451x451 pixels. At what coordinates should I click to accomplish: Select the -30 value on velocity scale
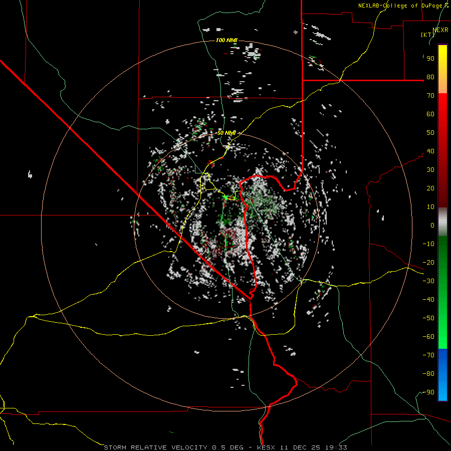point(428,281)
